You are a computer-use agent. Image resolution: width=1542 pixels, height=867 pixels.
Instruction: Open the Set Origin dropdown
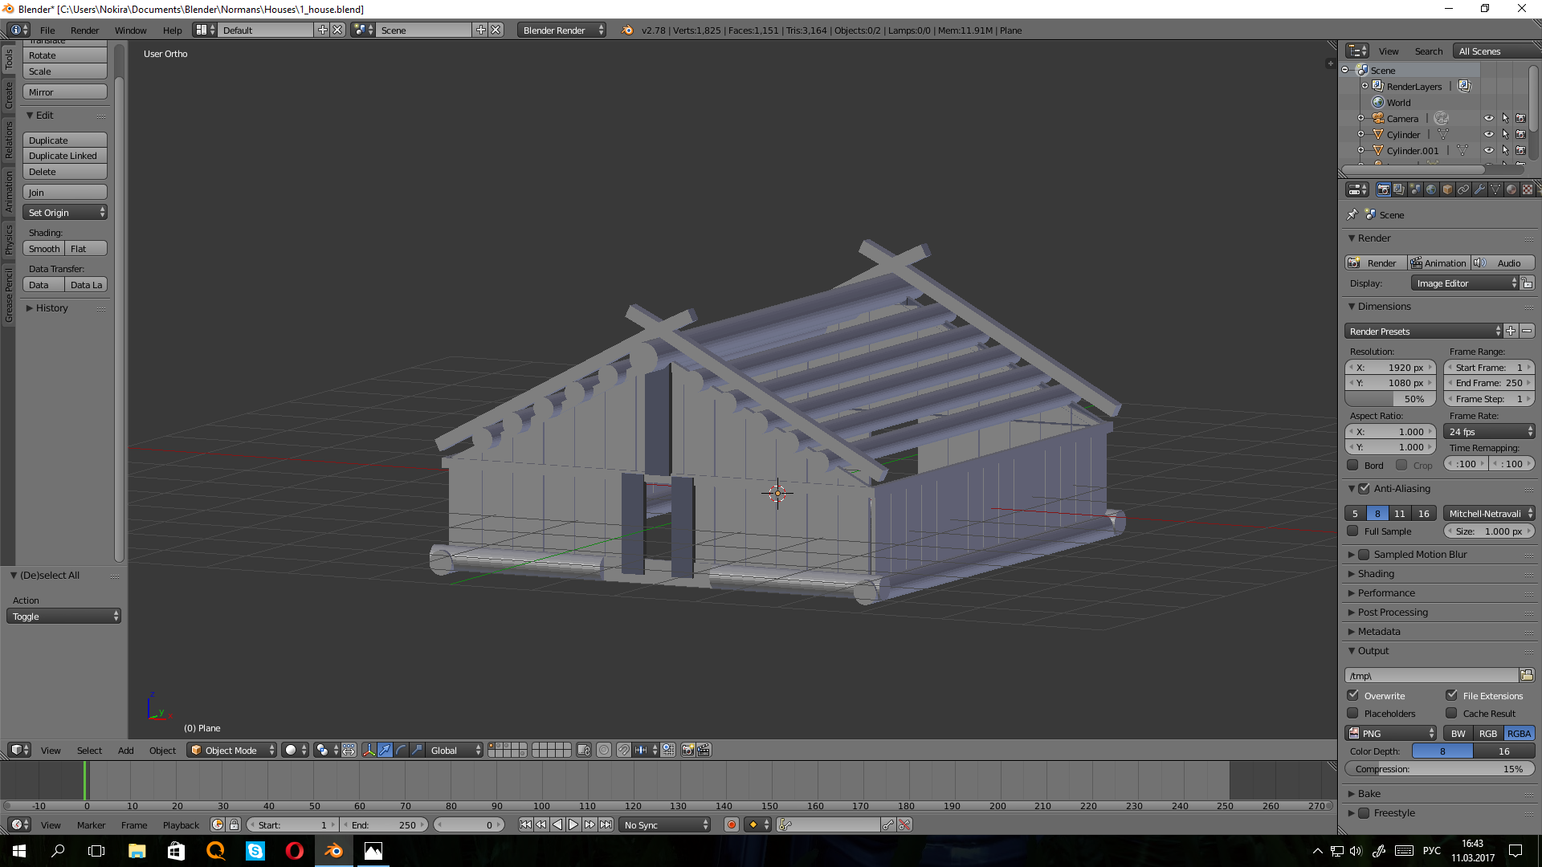65,213
